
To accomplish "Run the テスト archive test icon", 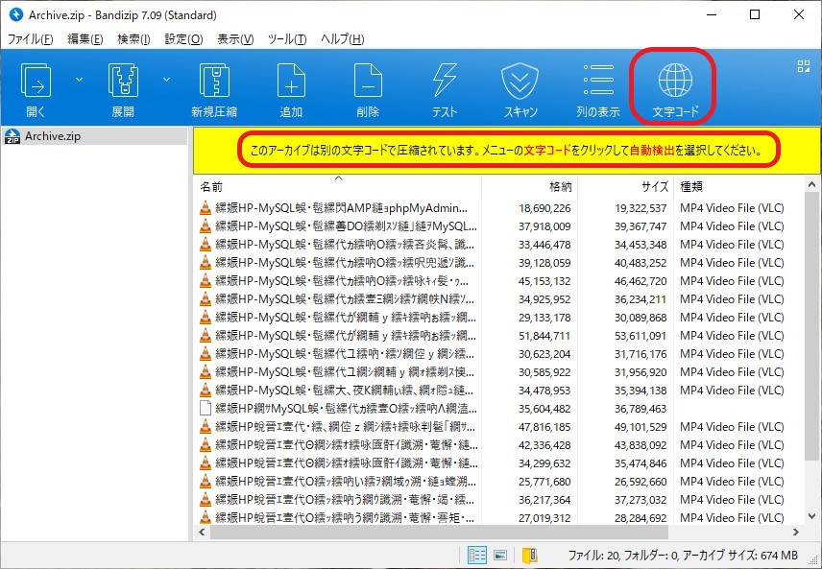I will pyautogui.click(x=444, y=82).
